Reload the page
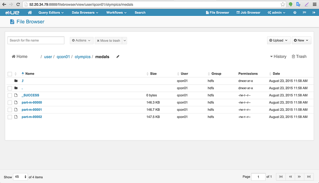319x183 pixels. 18,4
